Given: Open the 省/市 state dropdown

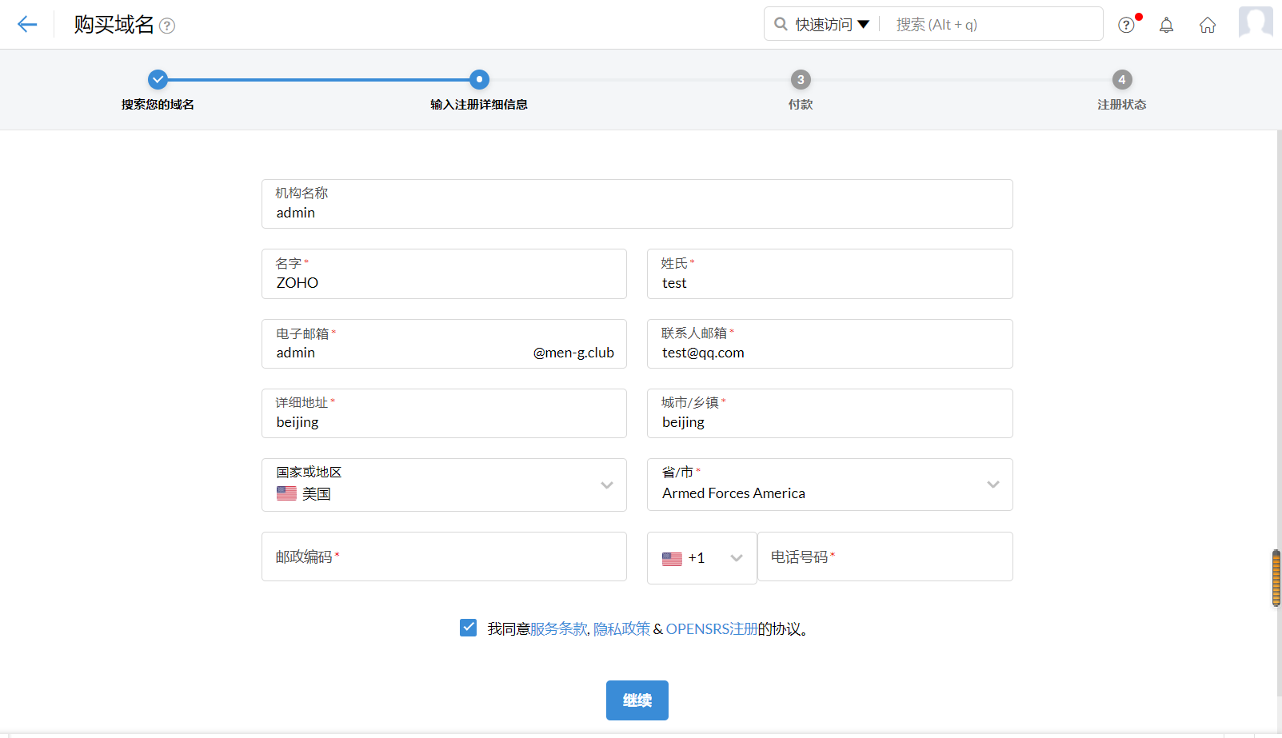Looking at the screenshot, I should 992,485.
